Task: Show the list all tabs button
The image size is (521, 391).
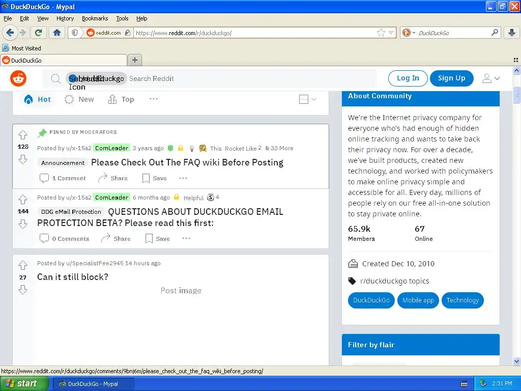Action: [516, 60]
